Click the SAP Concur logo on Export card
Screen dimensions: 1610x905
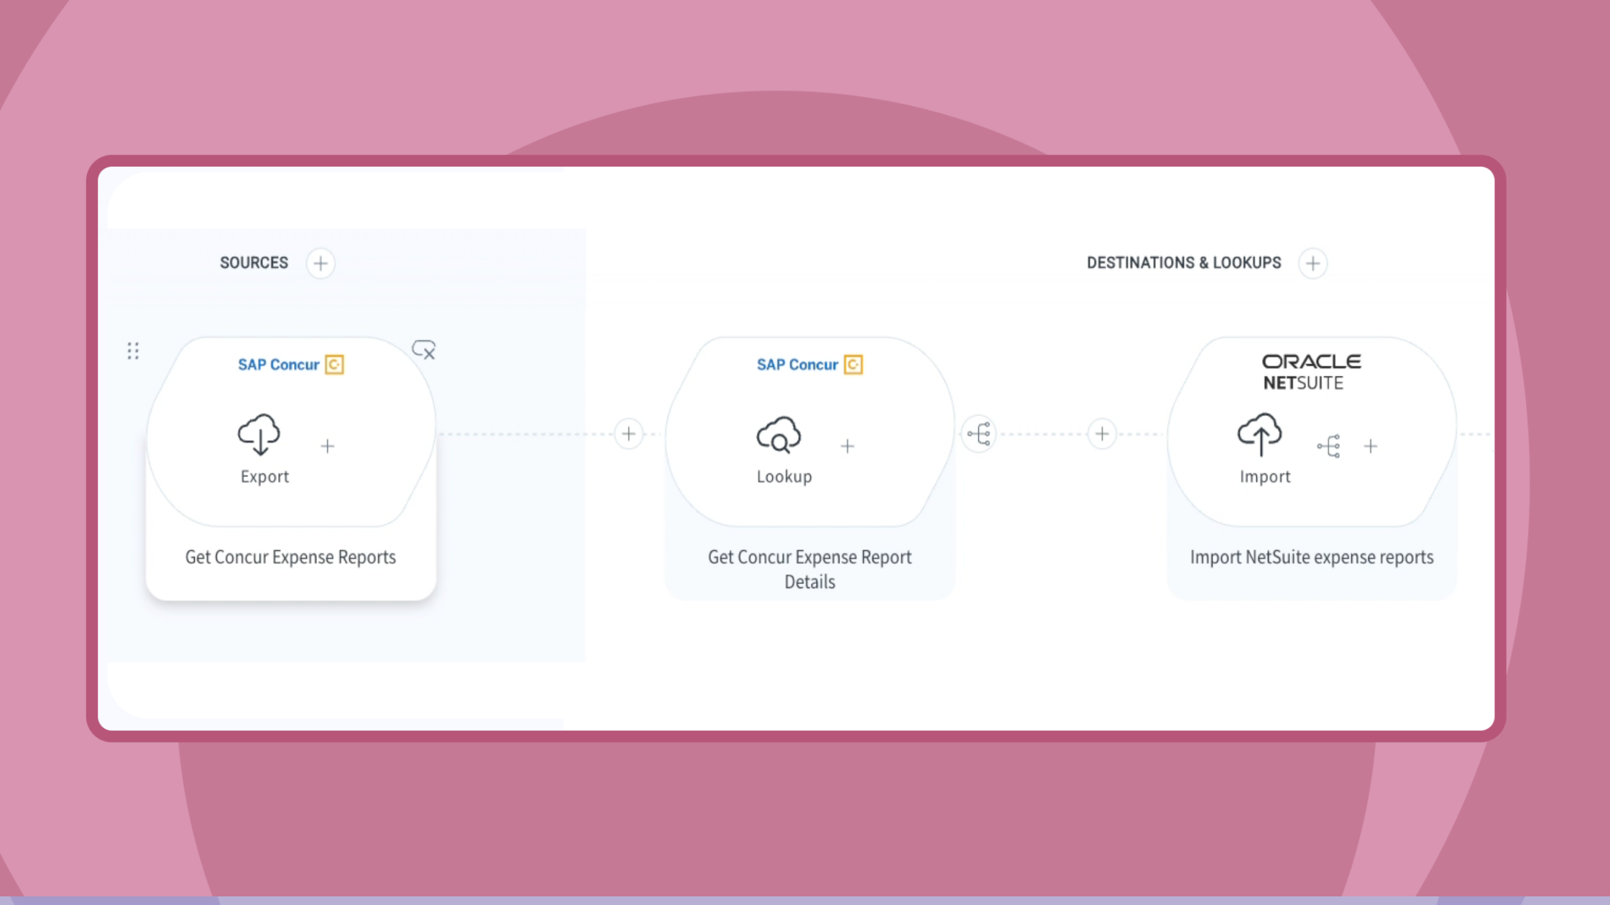[291, 365]
